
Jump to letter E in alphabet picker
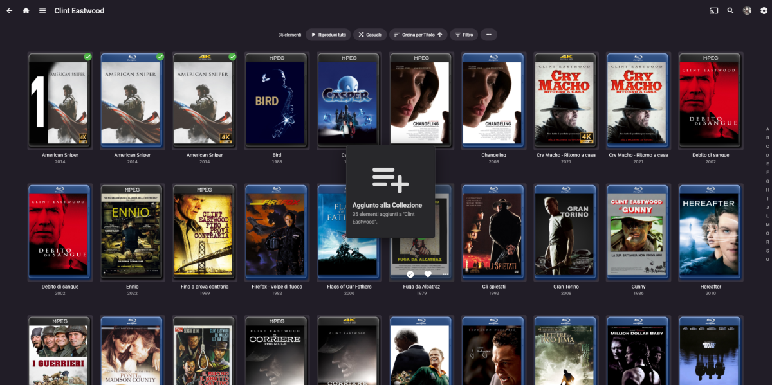[x=767, y=164]
